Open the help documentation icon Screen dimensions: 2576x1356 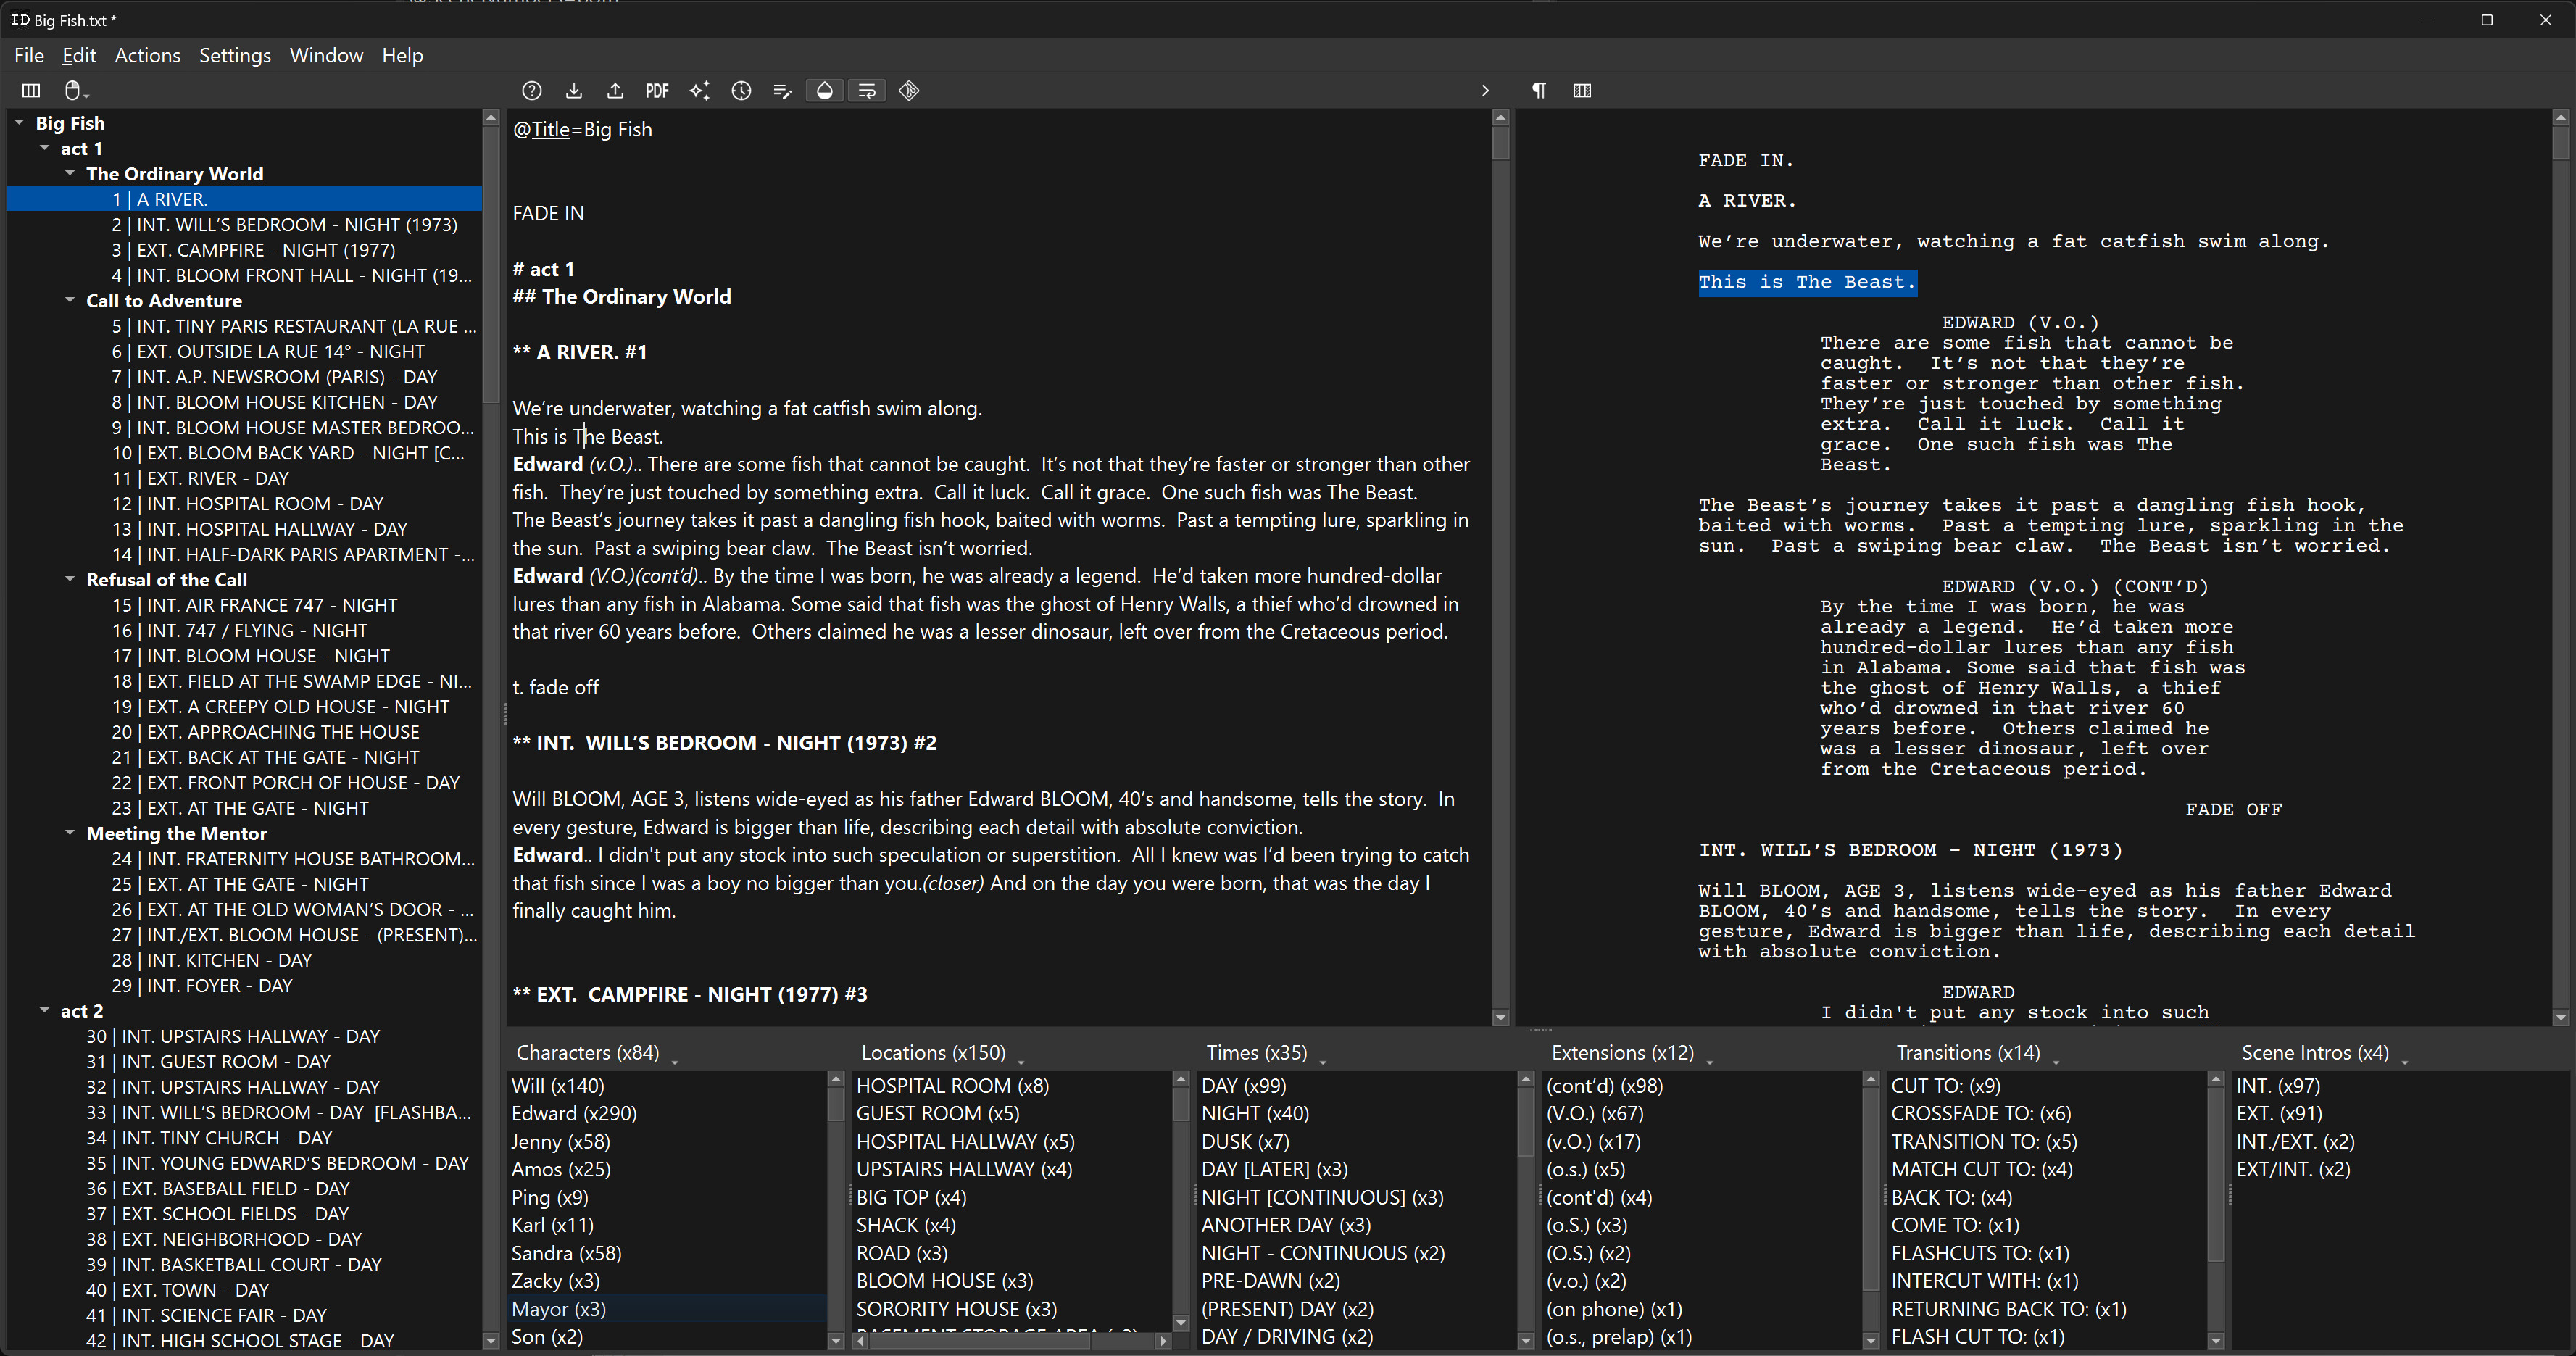pyautogui.click(x=532, y=90)
